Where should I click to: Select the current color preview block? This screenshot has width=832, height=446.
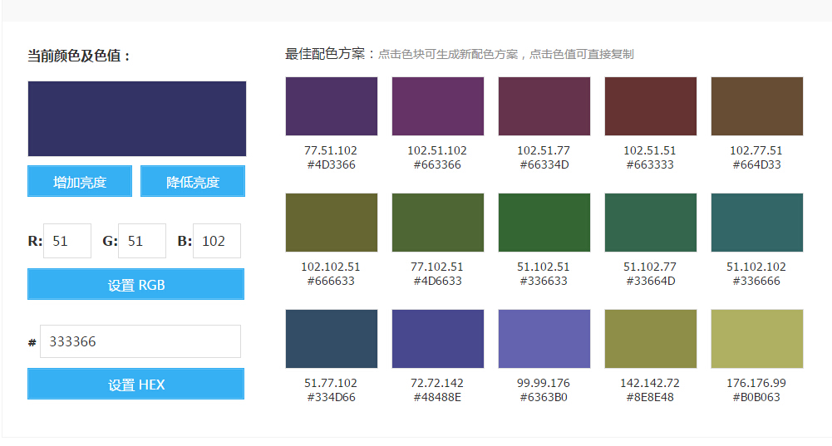[x=137, y=119]
